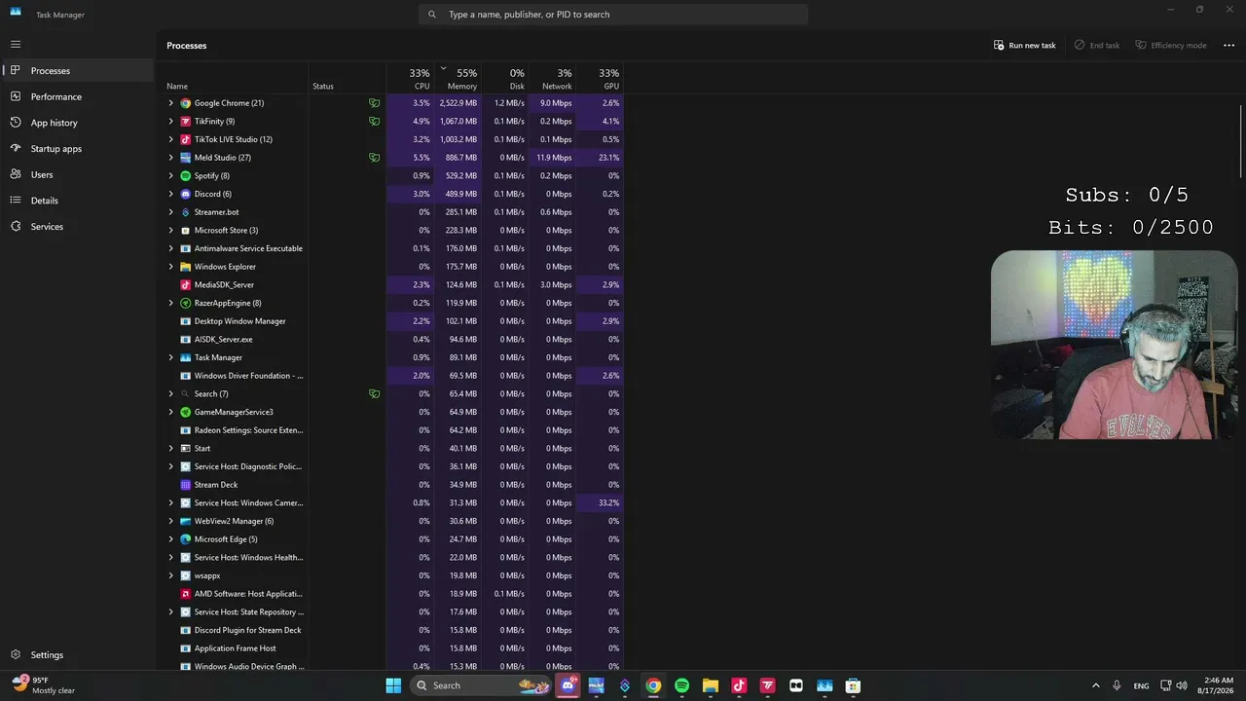
Task: Sort processes by the GPU column
Action: [x=600, y=79]
